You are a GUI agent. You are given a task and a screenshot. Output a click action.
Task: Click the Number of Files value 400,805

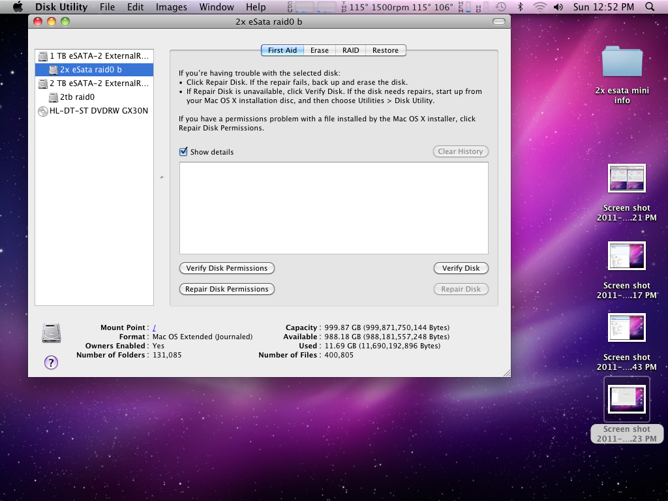pyautogui.click(x=339, y=355)
